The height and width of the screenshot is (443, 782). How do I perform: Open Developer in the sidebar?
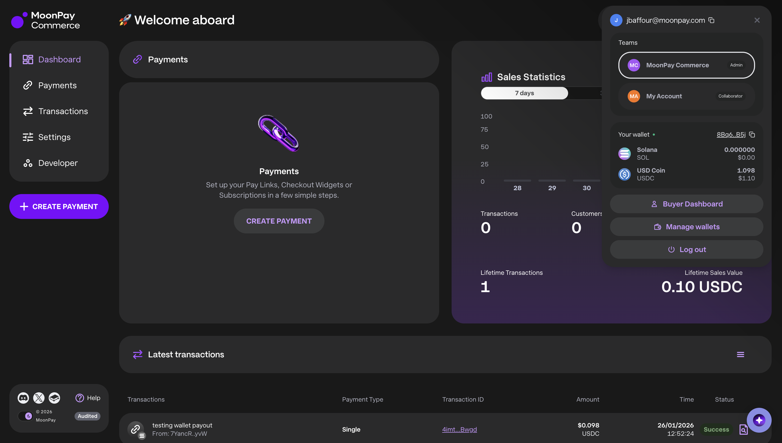tap(58, 163)
